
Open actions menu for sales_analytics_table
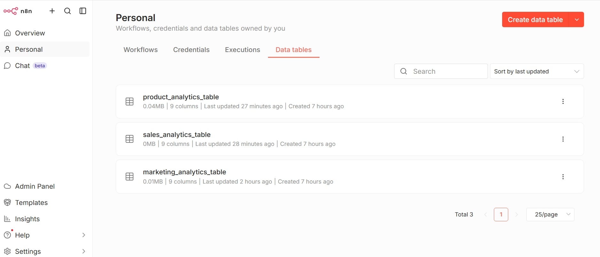tap(563, 139)
